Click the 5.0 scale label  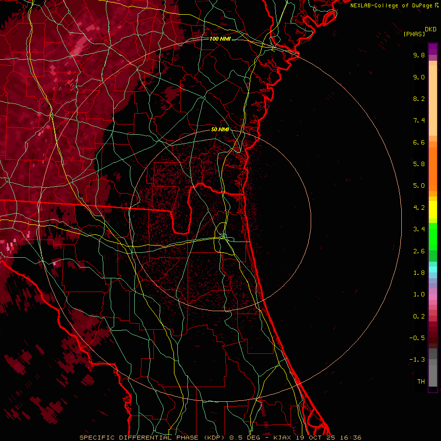(x=419, y=186)
